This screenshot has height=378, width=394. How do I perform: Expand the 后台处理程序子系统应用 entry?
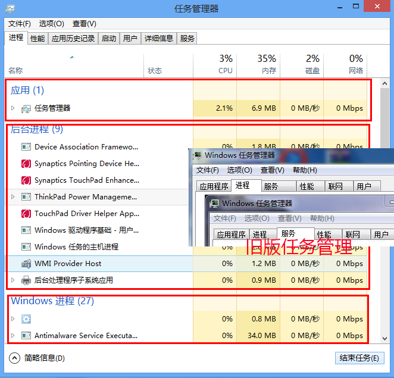click(13, 280)
